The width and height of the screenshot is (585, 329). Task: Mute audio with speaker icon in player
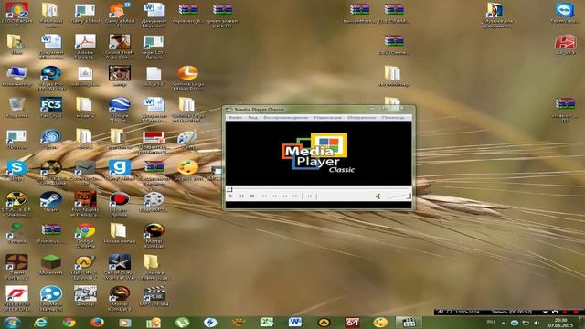(x=378, y=196)
